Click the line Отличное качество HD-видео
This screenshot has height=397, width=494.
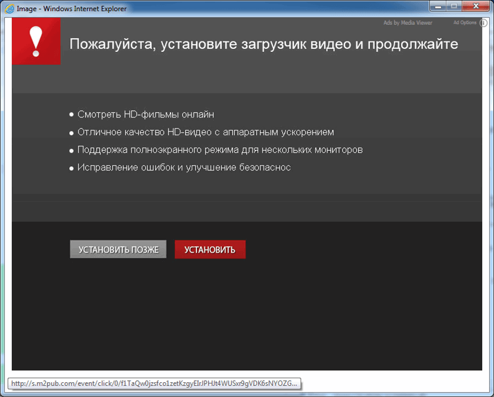click(x=206, y=132)
